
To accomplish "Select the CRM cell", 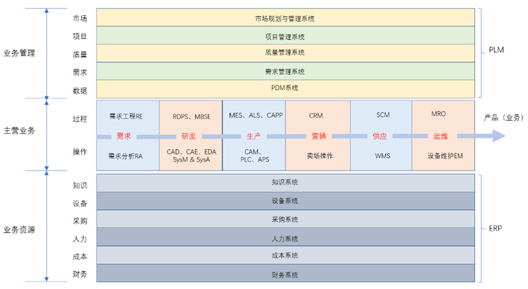I will 317,115.
